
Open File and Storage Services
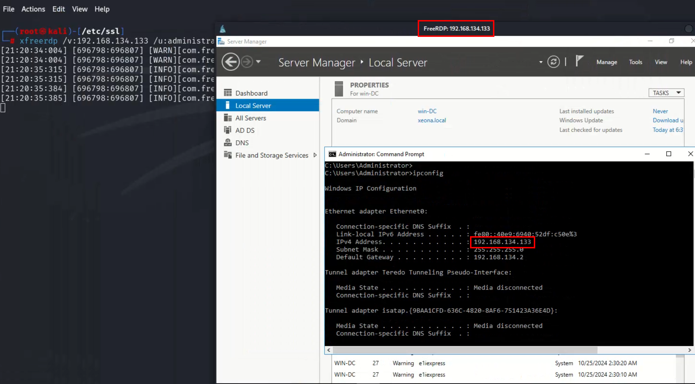pyautogui.click(x=268, y=155)
